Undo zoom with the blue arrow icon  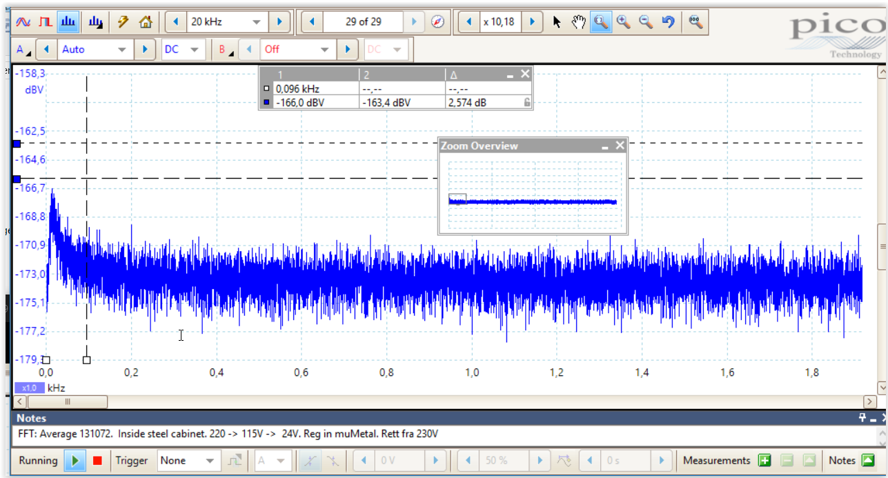tap(668, 22)
